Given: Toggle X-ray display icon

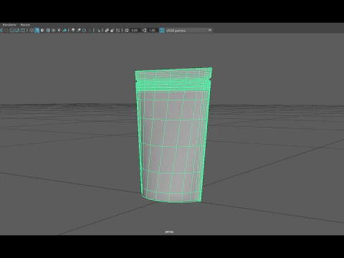Looking at the screenshot, I should pos(107,30).
